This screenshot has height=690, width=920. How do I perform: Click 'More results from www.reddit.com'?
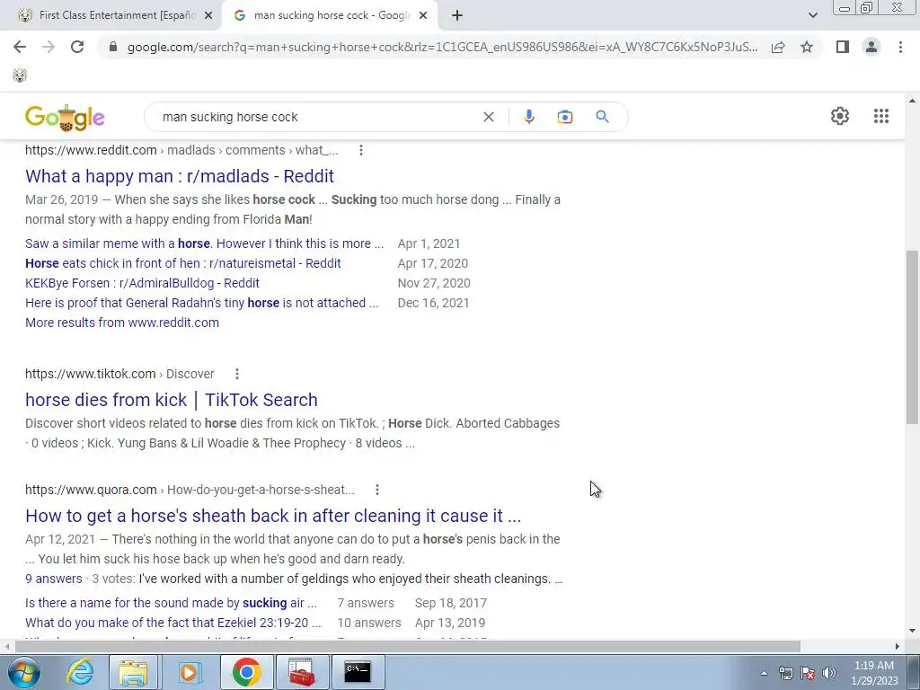[122, 323]
